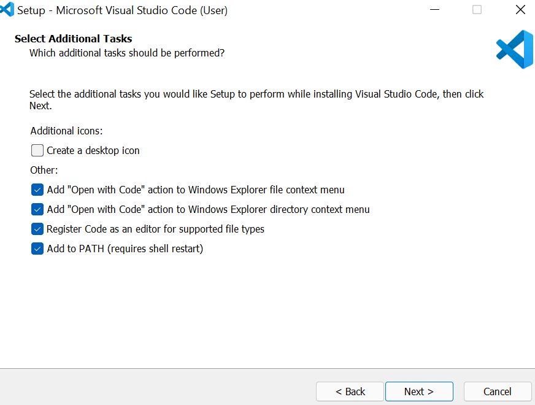The height and width of the screenshot is (405, 535).
Task: Click the "Select Additional Tasks" heading
Action: pos(74,39)
